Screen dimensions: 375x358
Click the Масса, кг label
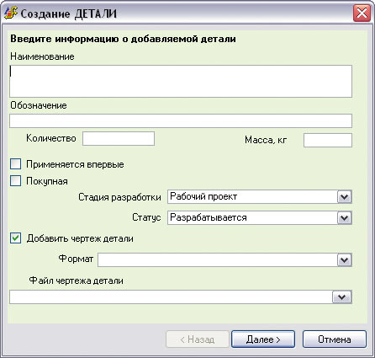[x=266, y=140]
